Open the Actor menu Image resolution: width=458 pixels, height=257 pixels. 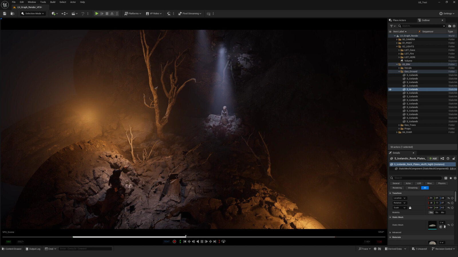(x=73, y=2)
